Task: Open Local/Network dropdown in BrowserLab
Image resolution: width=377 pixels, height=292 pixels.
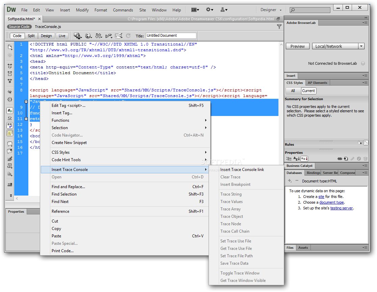Action: click(x=338, y=46)
